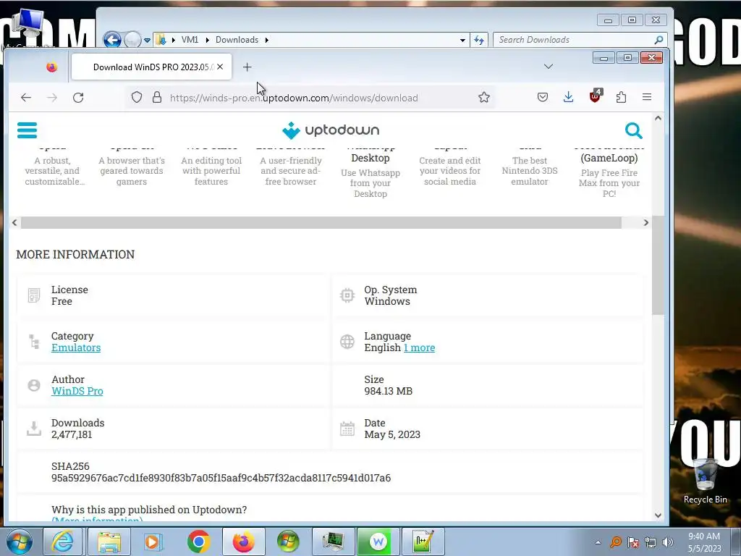This screenshot has width=741, height=556.
Task: Open Explorer recent locations dropdown
Action: [147, 41]
